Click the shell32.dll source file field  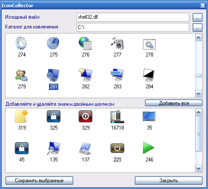[133, 17]
